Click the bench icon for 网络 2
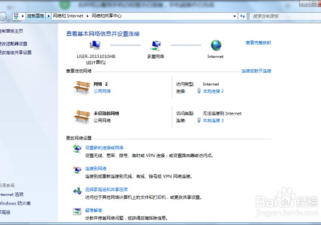Image resolution: width=321 pixels, height=225 pixels. click(82, 88)
